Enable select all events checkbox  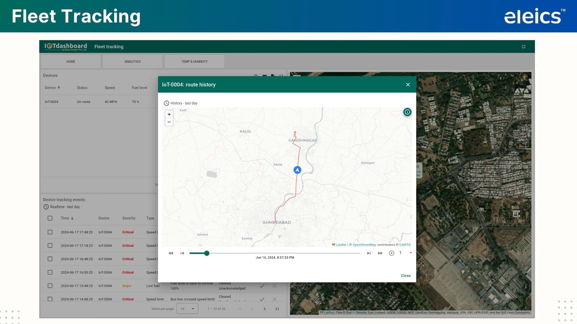pos(50,218)
